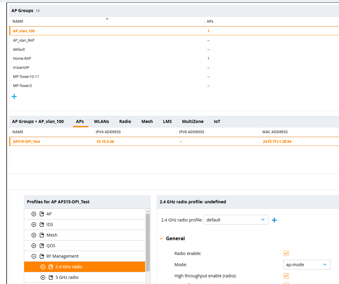The height and width of the screenshot is (284, 339).
Task: Switch to the APs tab
Action: pos(80,121)
